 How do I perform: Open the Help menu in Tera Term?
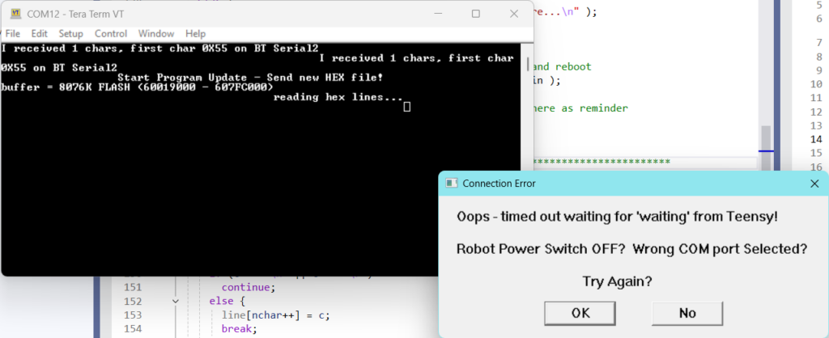(195, 34)
